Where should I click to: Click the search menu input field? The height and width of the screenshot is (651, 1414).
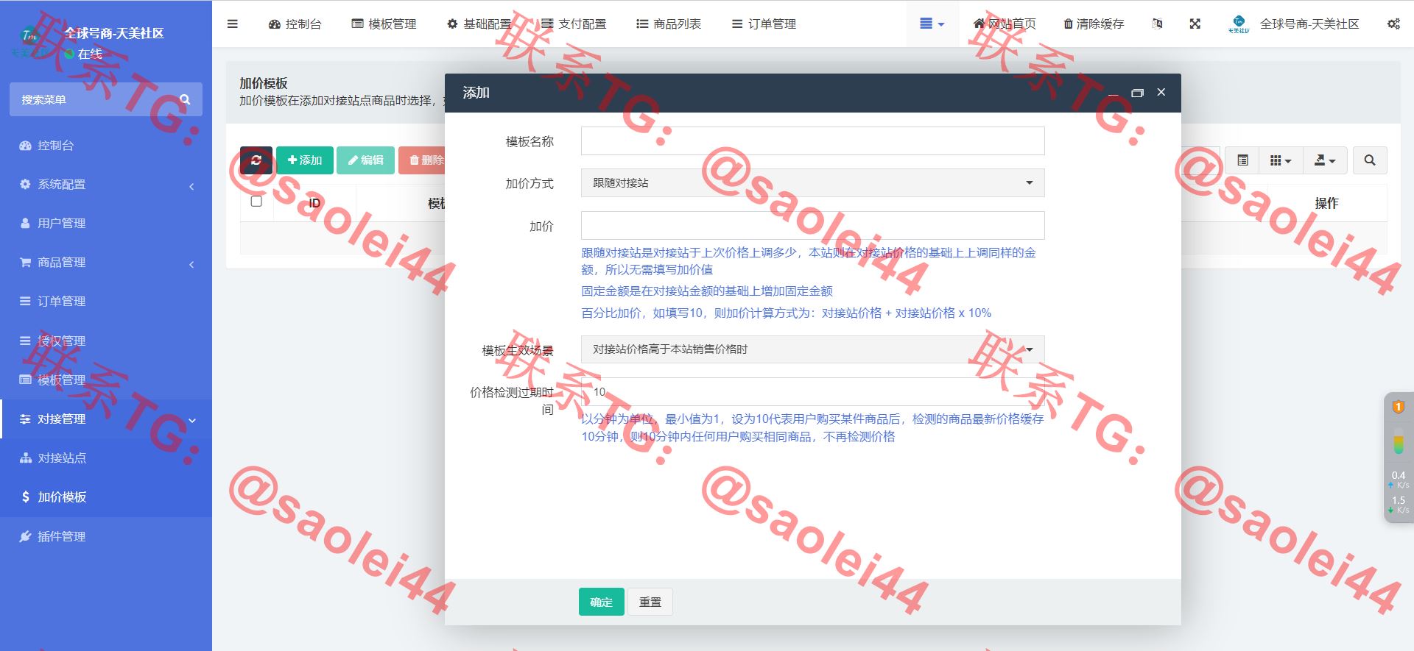[96, 99]
